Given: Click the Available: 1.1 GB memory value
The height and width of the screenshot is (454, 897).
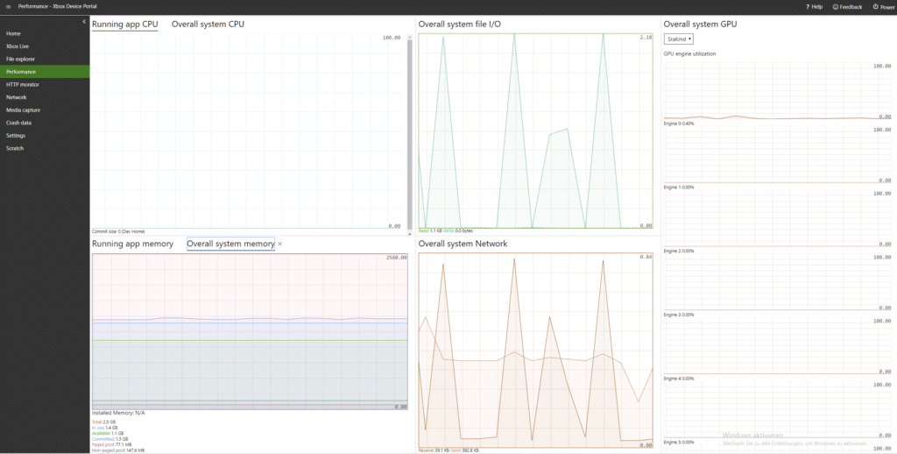Looking at the screenshot, I should [x=108, y=433].
